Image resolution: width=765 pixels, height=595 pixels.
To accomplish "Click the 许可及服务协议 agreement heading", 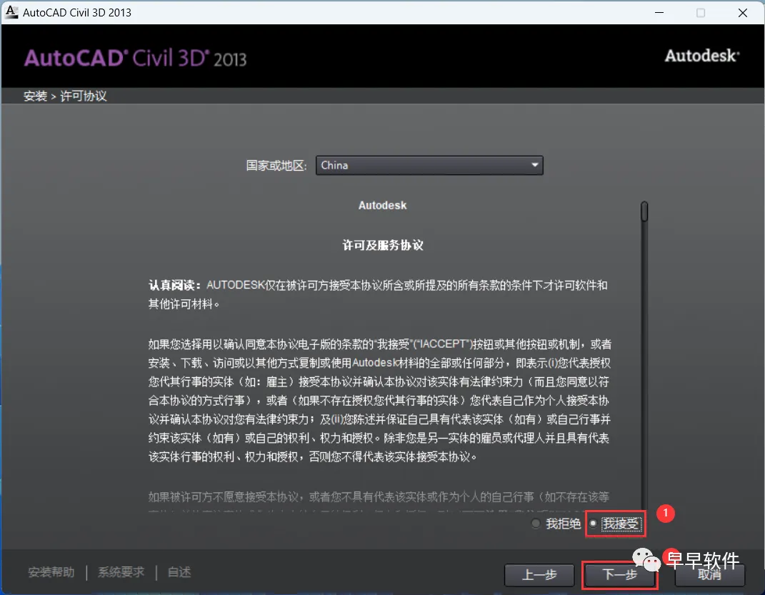I will tap(383, 245).
